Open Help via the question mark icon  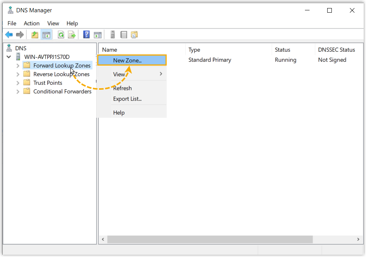point(86,35)
